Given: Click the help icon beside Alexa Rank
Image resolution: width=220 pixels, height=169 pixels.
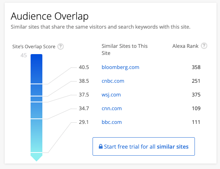Looking at the screenshot, I should pos(204,46).
